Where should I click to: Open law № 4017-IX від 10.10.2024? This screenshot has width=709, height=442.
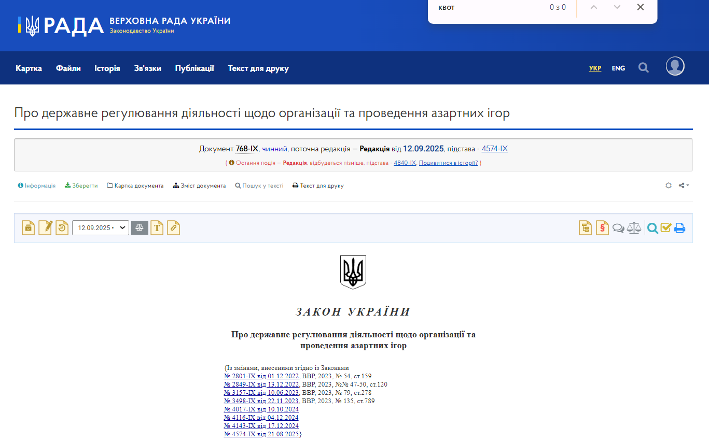[x=261, y=409]
